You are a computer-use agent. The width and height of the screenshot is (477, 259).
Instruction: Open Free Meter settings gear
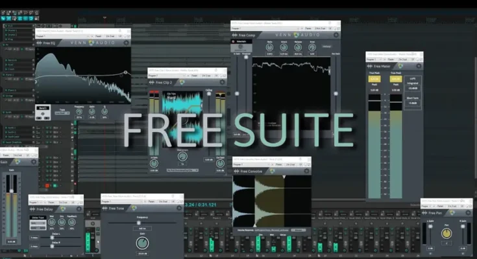click(419, 66)
